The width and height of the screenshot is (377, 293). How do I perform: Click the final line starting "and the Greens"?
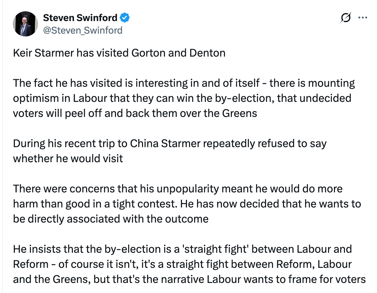pos(189,279)
